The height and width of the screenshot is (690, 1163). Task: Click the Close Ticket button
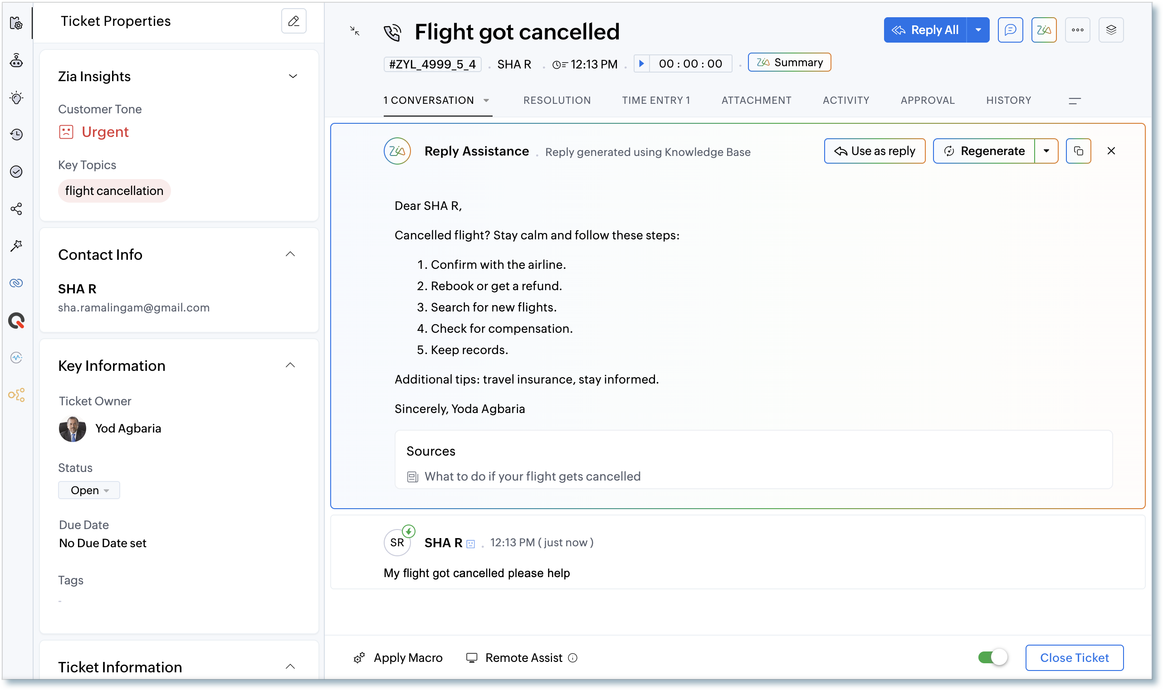pyautogui.click(x=1074, y=657)
